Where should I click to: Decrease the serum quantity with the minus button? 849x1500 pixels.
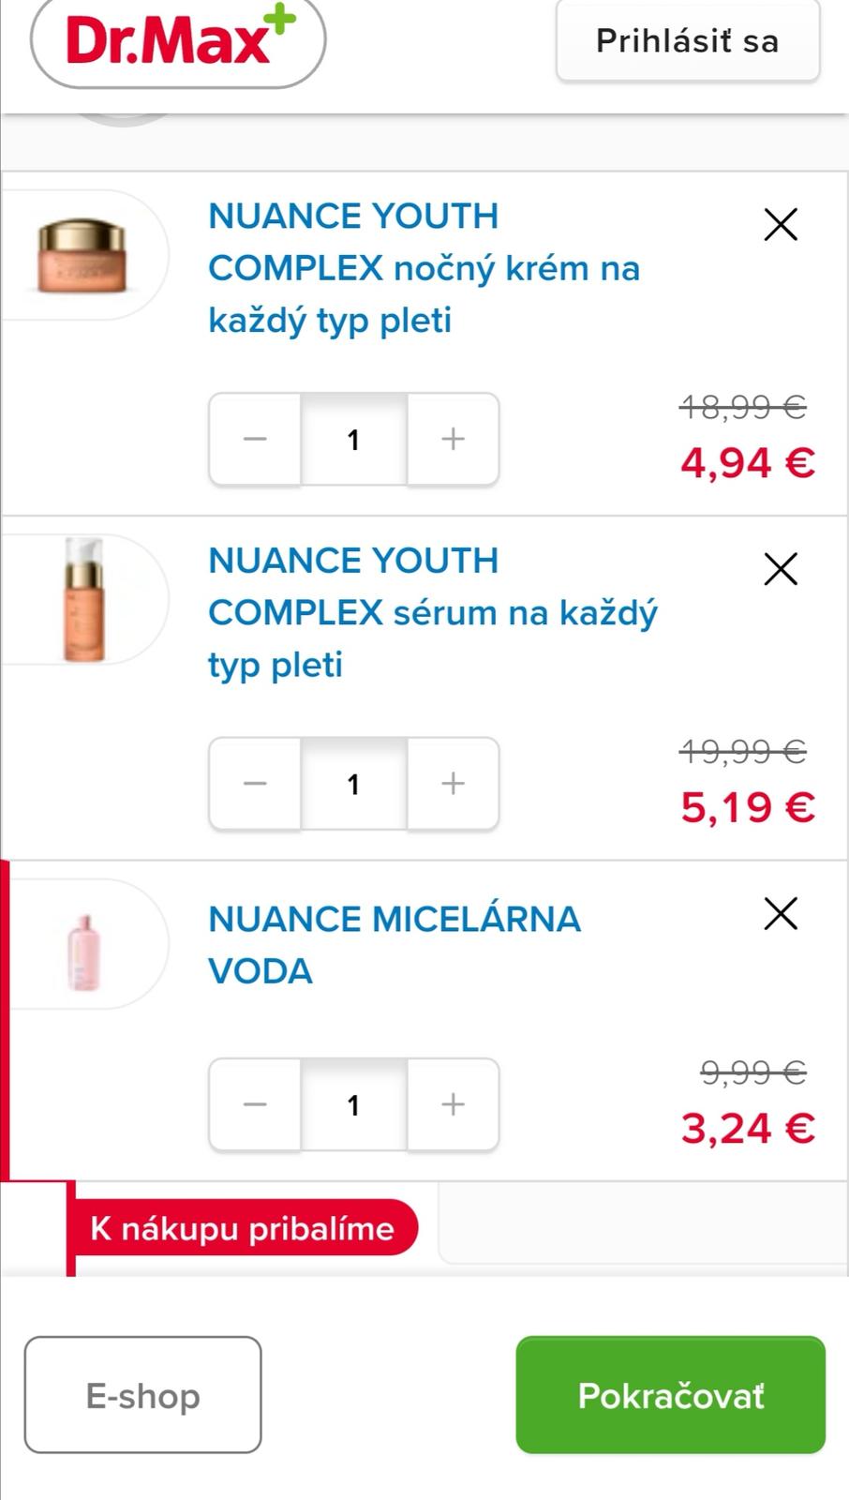255,783
